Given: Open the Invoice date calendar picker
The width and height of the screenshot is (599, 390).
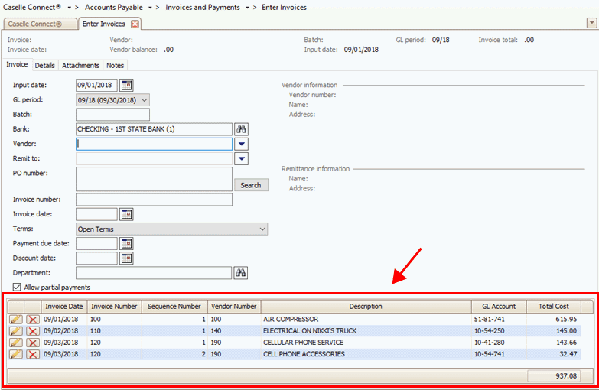Looking at the screenshot, I should click(126, 214).
